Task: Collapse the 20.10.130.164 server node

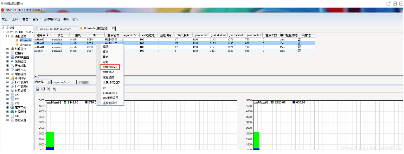Action: [3, 32]
